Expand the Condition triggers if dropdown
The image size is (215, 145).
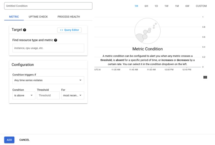click(48, 80)
